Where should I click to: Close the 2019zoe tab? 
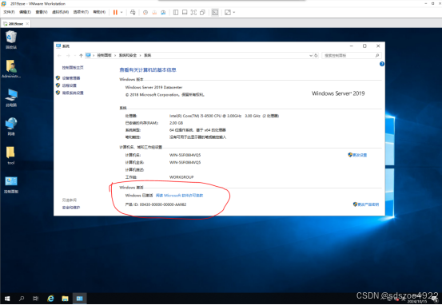27,24
